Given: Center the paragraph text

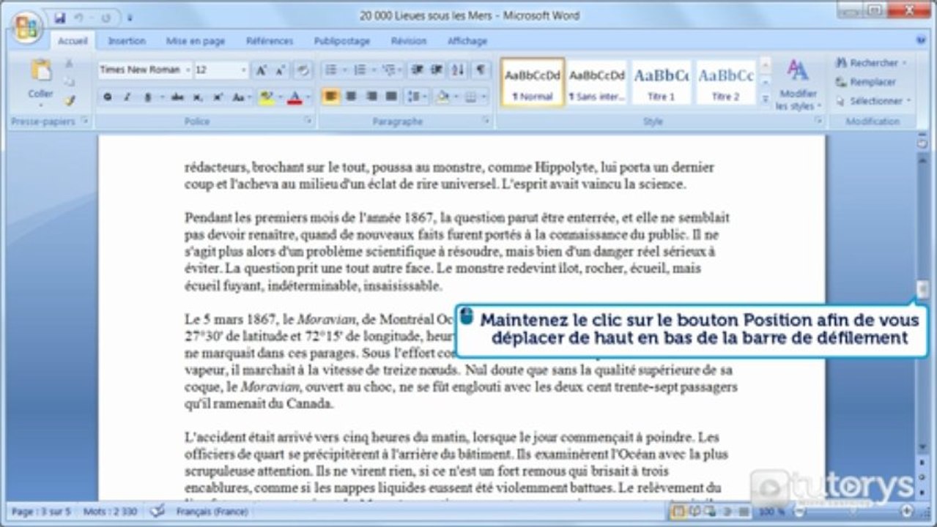Looking at the screenshot, I should click(351, 97).
